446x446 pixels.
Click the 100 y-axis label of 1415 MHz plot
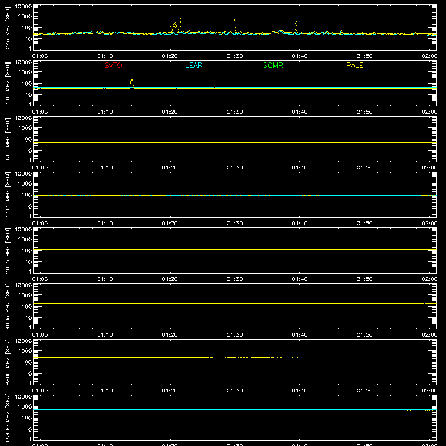(27, 195)
